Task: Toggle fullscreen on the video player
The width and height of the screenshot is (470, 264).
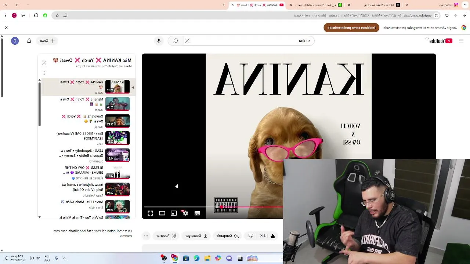Action: coord(150,213)
